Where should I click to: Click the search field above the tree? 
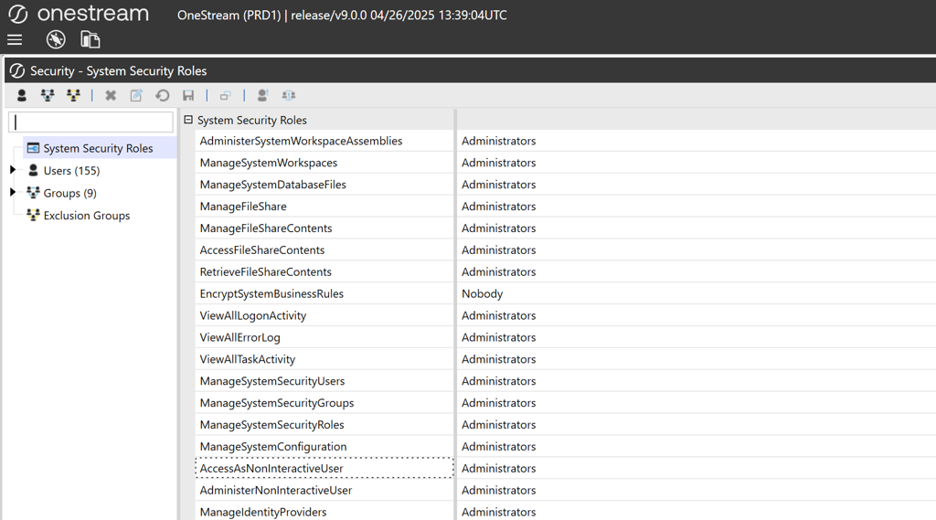point(90,122)
